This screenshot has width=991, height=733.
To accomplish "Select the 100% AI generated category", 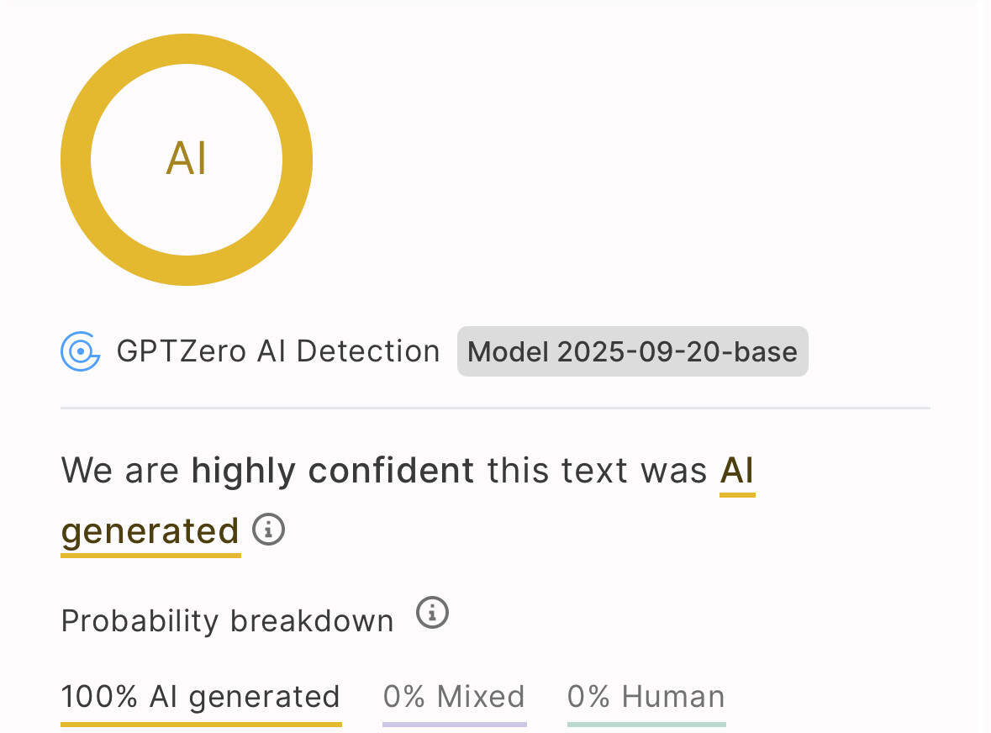I will 200,696.
